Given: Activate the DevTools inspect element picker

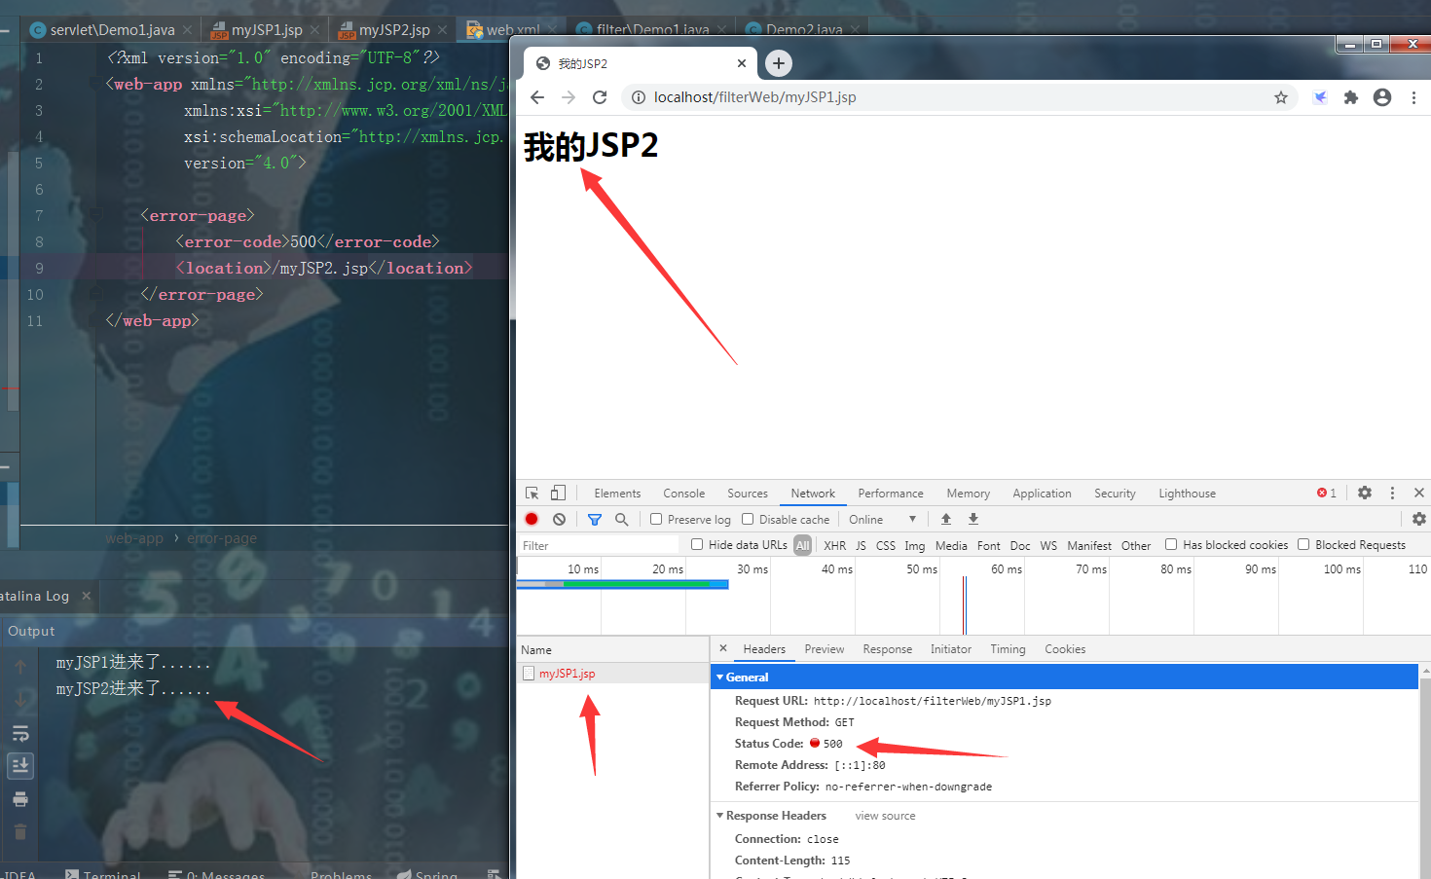Looking at the screenshot, I should (x=532, y=494).
